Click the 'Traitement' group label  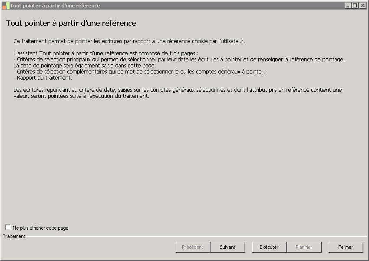point(14,236)
